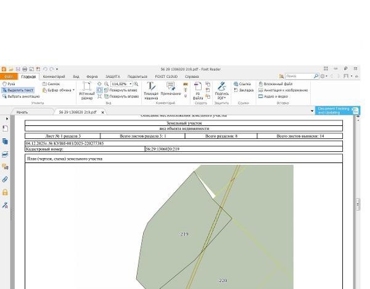The width and height of the screenshot is (370, 289).
Task: Click the zoom in magnifier icon
Action: click(136, 84)
